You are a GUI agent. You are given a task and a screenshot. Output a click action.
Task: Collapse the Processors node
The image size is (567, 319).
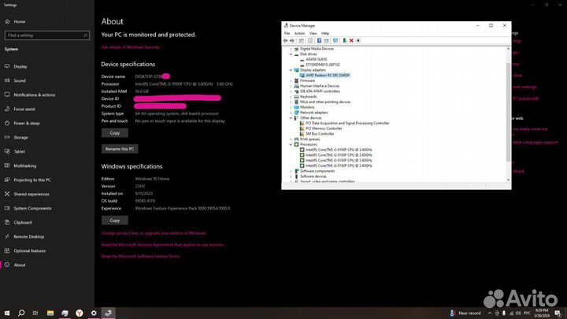click(x=291, y=144)
